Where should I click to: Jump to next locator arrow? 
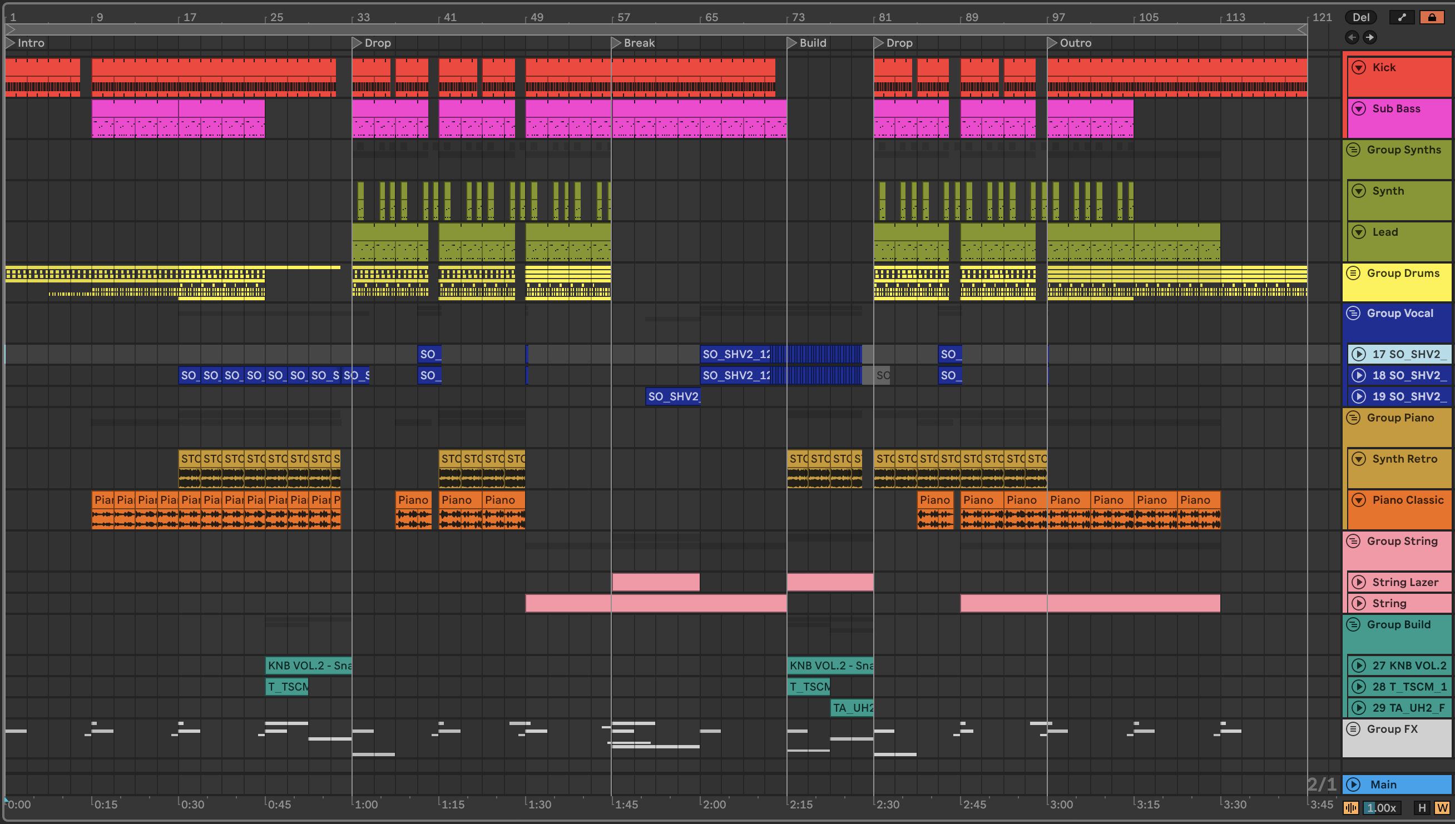(x=1369, y=37)
